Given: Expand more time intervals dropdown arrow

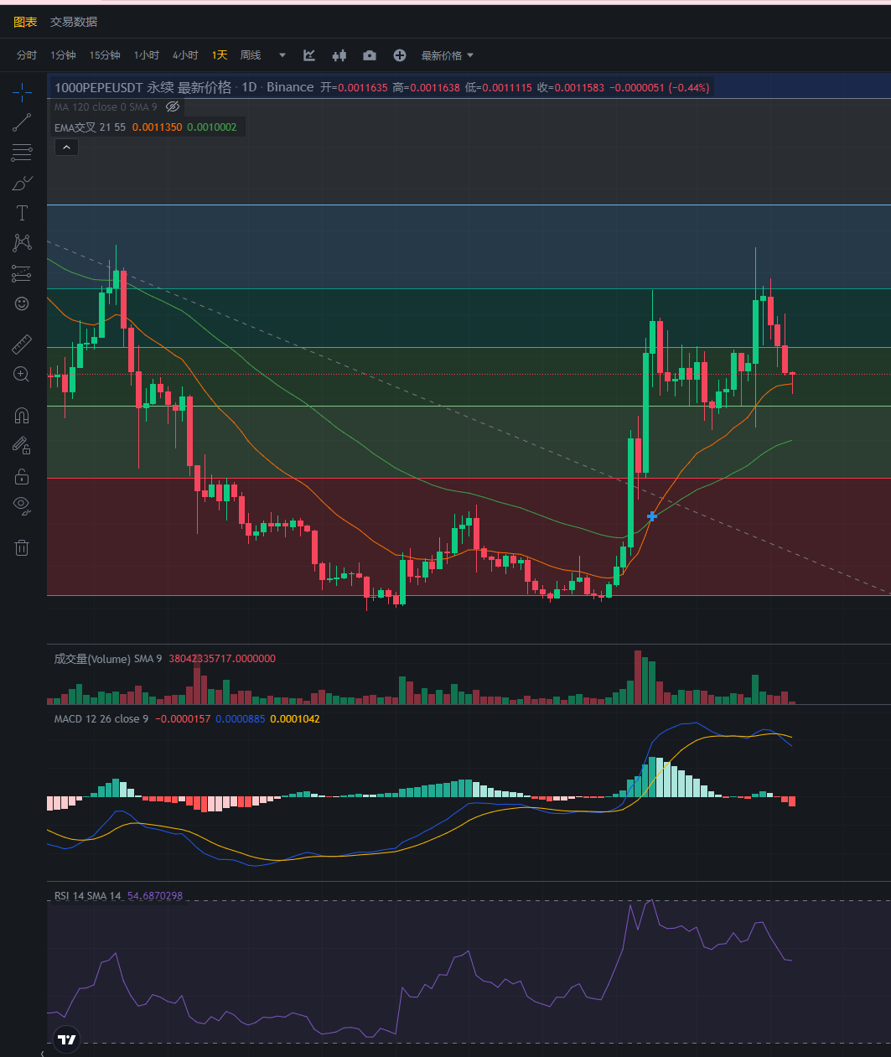Looking at the screenshot, I should click(x=282, y=55).
